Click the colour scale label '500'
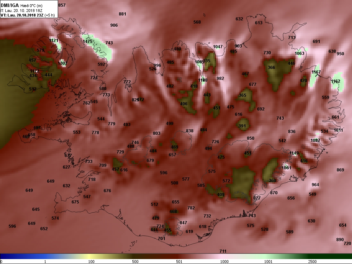 135,262
